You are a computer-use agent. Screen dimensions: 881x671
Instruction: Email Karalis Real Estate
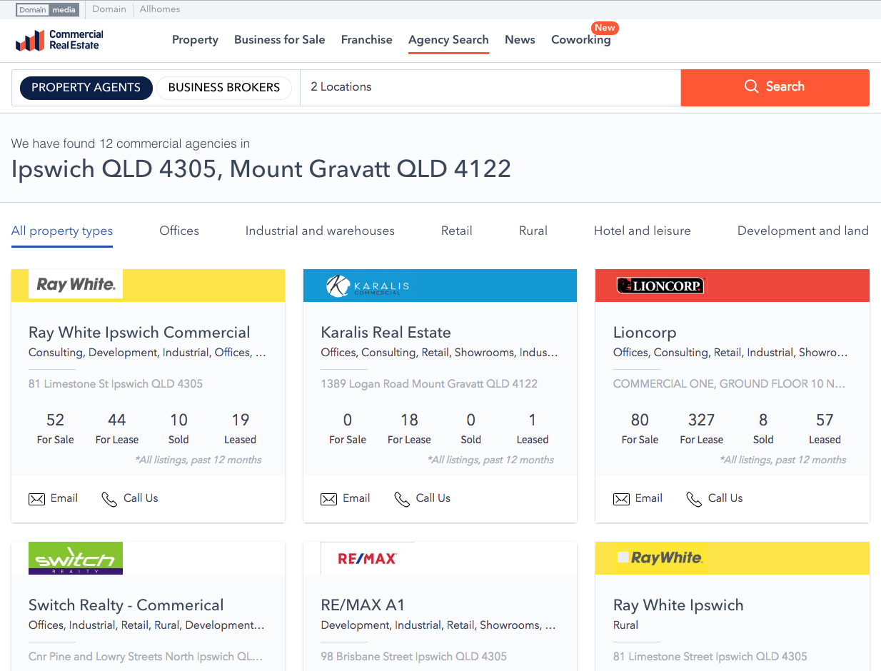pyautogui.click(x=346, y=498)
